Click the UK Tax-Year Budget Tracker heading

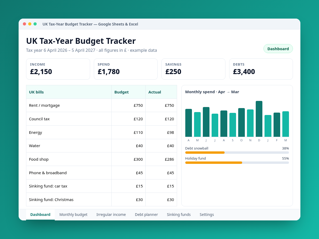[81, 41]
